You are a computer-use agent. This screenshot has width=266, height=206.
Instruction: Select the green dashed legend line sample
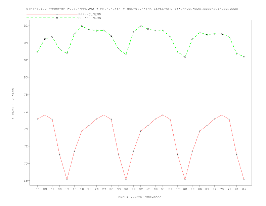click(x=52, y=18)
